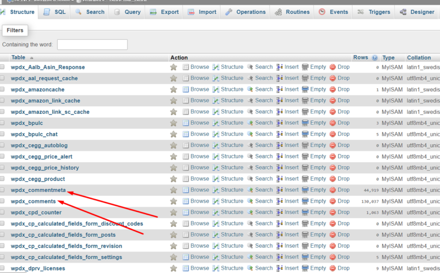This screenshot has height=273, width=440.
Task: Click the star icon for wpdx_cegg_autoblog
Action: (x=174, y=145)
